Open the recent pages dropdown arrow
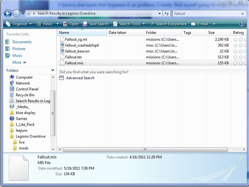This screenshot has height=187, width=249. click(23, 14)
